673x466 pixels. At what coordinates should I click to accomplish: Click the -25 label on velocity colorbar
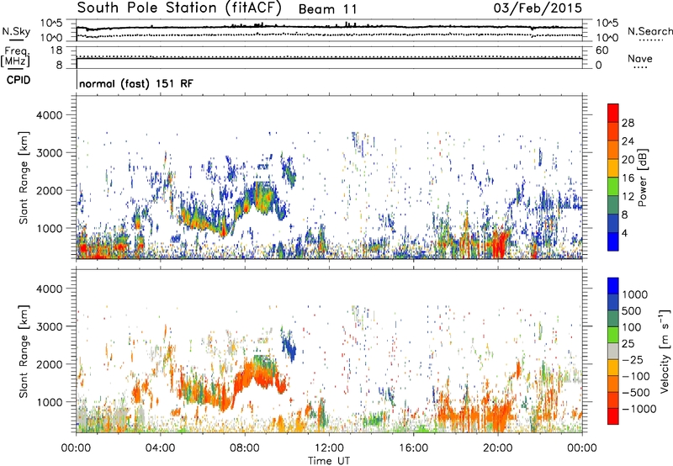(x=633, y=360)
